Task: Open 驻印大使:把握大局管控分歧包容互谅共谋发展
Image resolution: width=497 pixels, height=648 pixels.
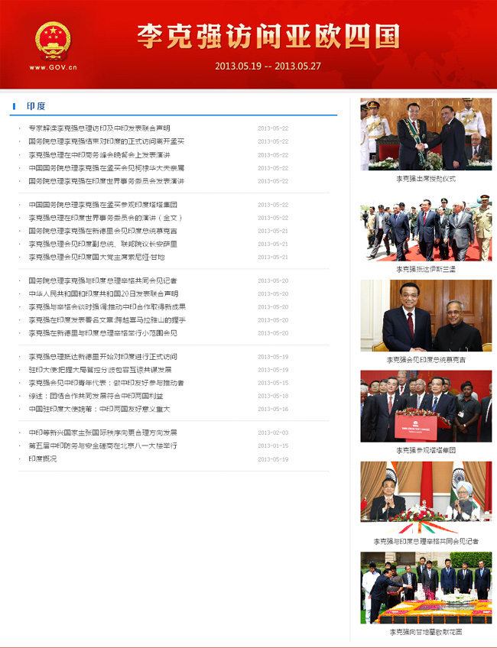Action: tap(100, 370)
